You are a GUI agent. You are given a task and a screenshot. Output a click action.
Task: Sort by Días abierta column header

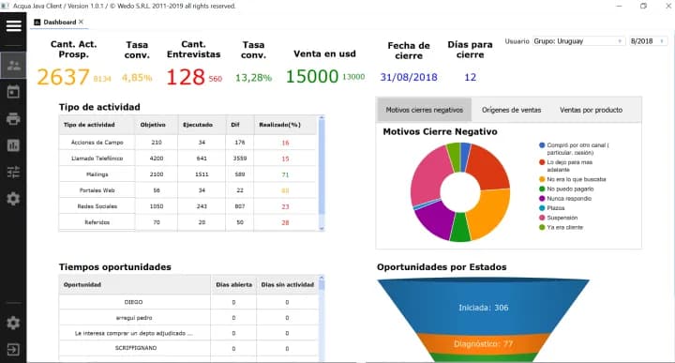coord(233,284)
